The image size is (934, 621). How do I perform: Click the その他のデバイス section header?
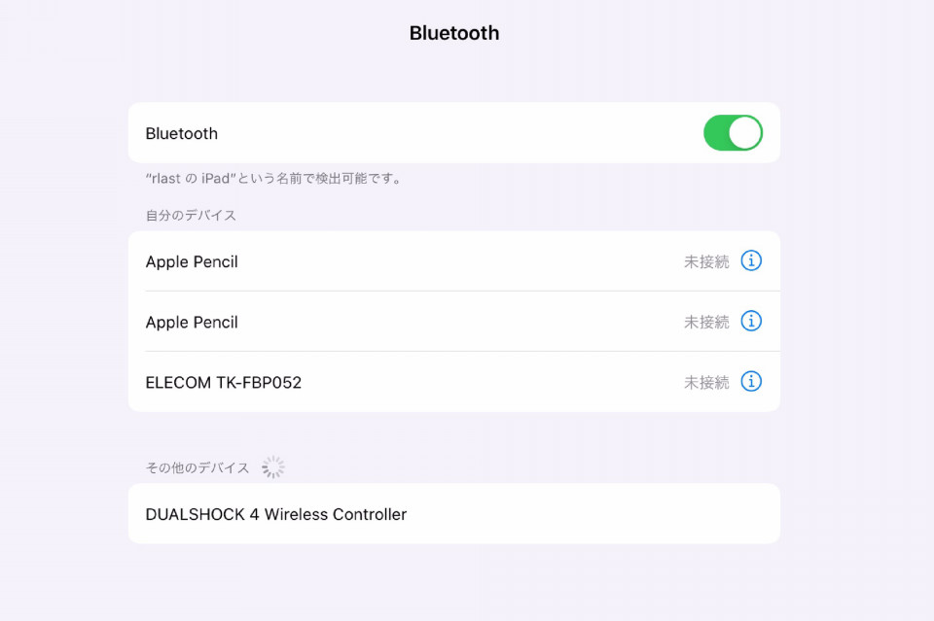(198, 467)
